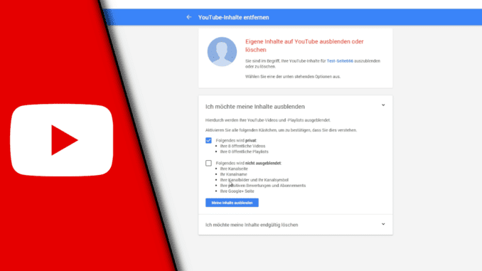Viewport: 482px width, 271px height.
Task: Click the profile avatar image
Action: [222, 52]
